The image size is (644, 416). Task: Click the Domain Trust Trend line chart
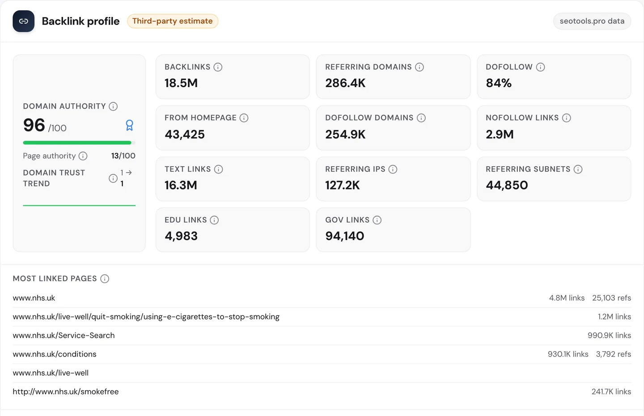79,206
